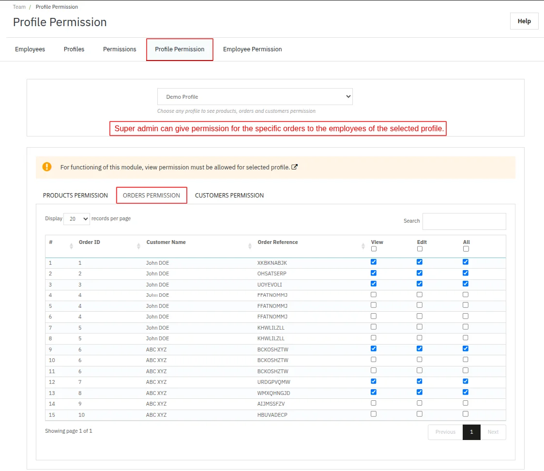544x471 pixels.
Task: Uncheck Edit permission for order XKBKNABJK
Action: 420,262
